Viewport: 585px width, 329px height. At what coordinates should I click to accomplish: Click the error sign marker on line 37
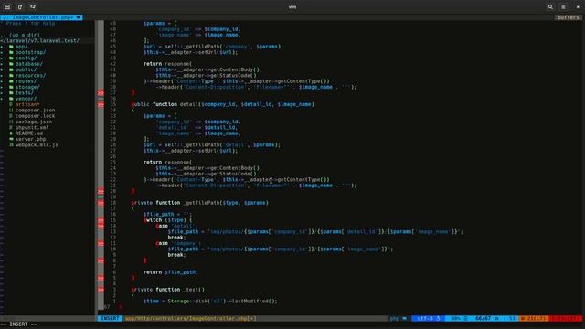point(101,93)
